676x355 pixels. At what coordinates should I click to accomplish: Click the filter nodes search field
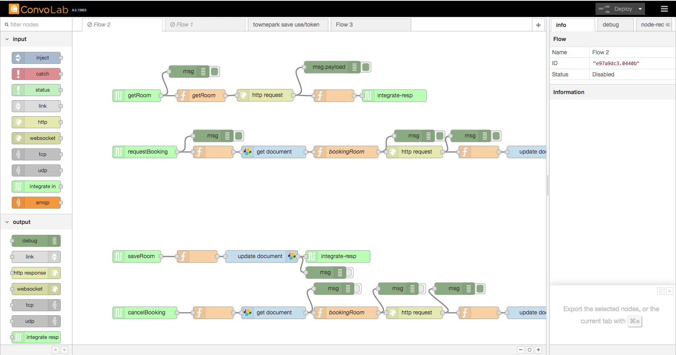(x=36, y=25)
